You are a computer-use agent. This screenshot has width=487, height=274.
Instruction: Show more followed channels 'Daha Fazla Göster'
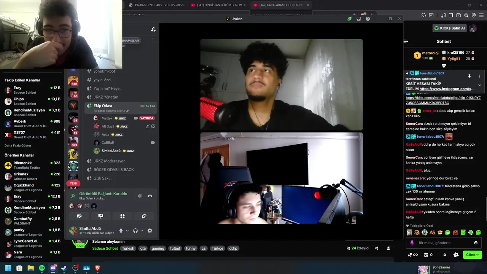pyautogui.click(x=18, y=145)
